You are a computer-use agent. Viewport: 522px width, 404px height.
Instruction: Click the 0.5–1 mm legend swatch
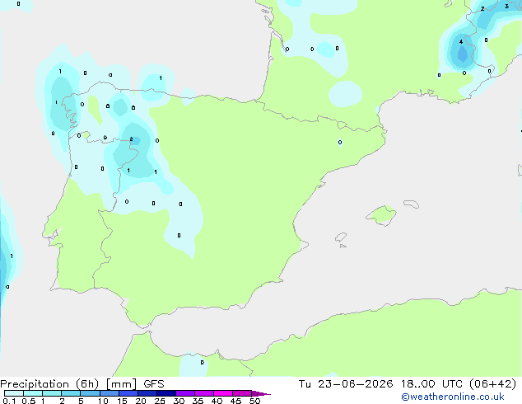33,393
